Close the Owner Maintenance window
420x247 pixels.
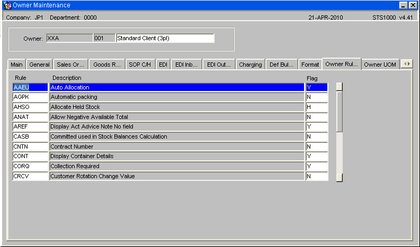pyautogui.click(x=413, y=5)
